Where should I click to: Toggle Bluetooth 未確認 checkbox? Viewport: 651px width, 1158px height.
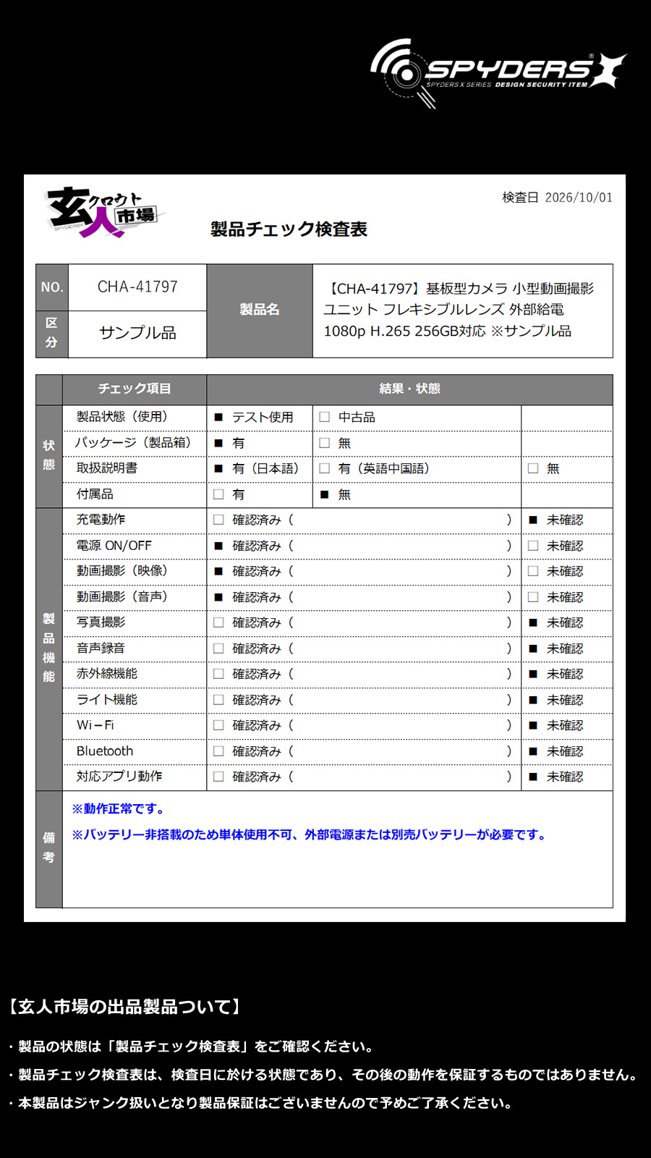pyautogui.click(x=533, y=751)
